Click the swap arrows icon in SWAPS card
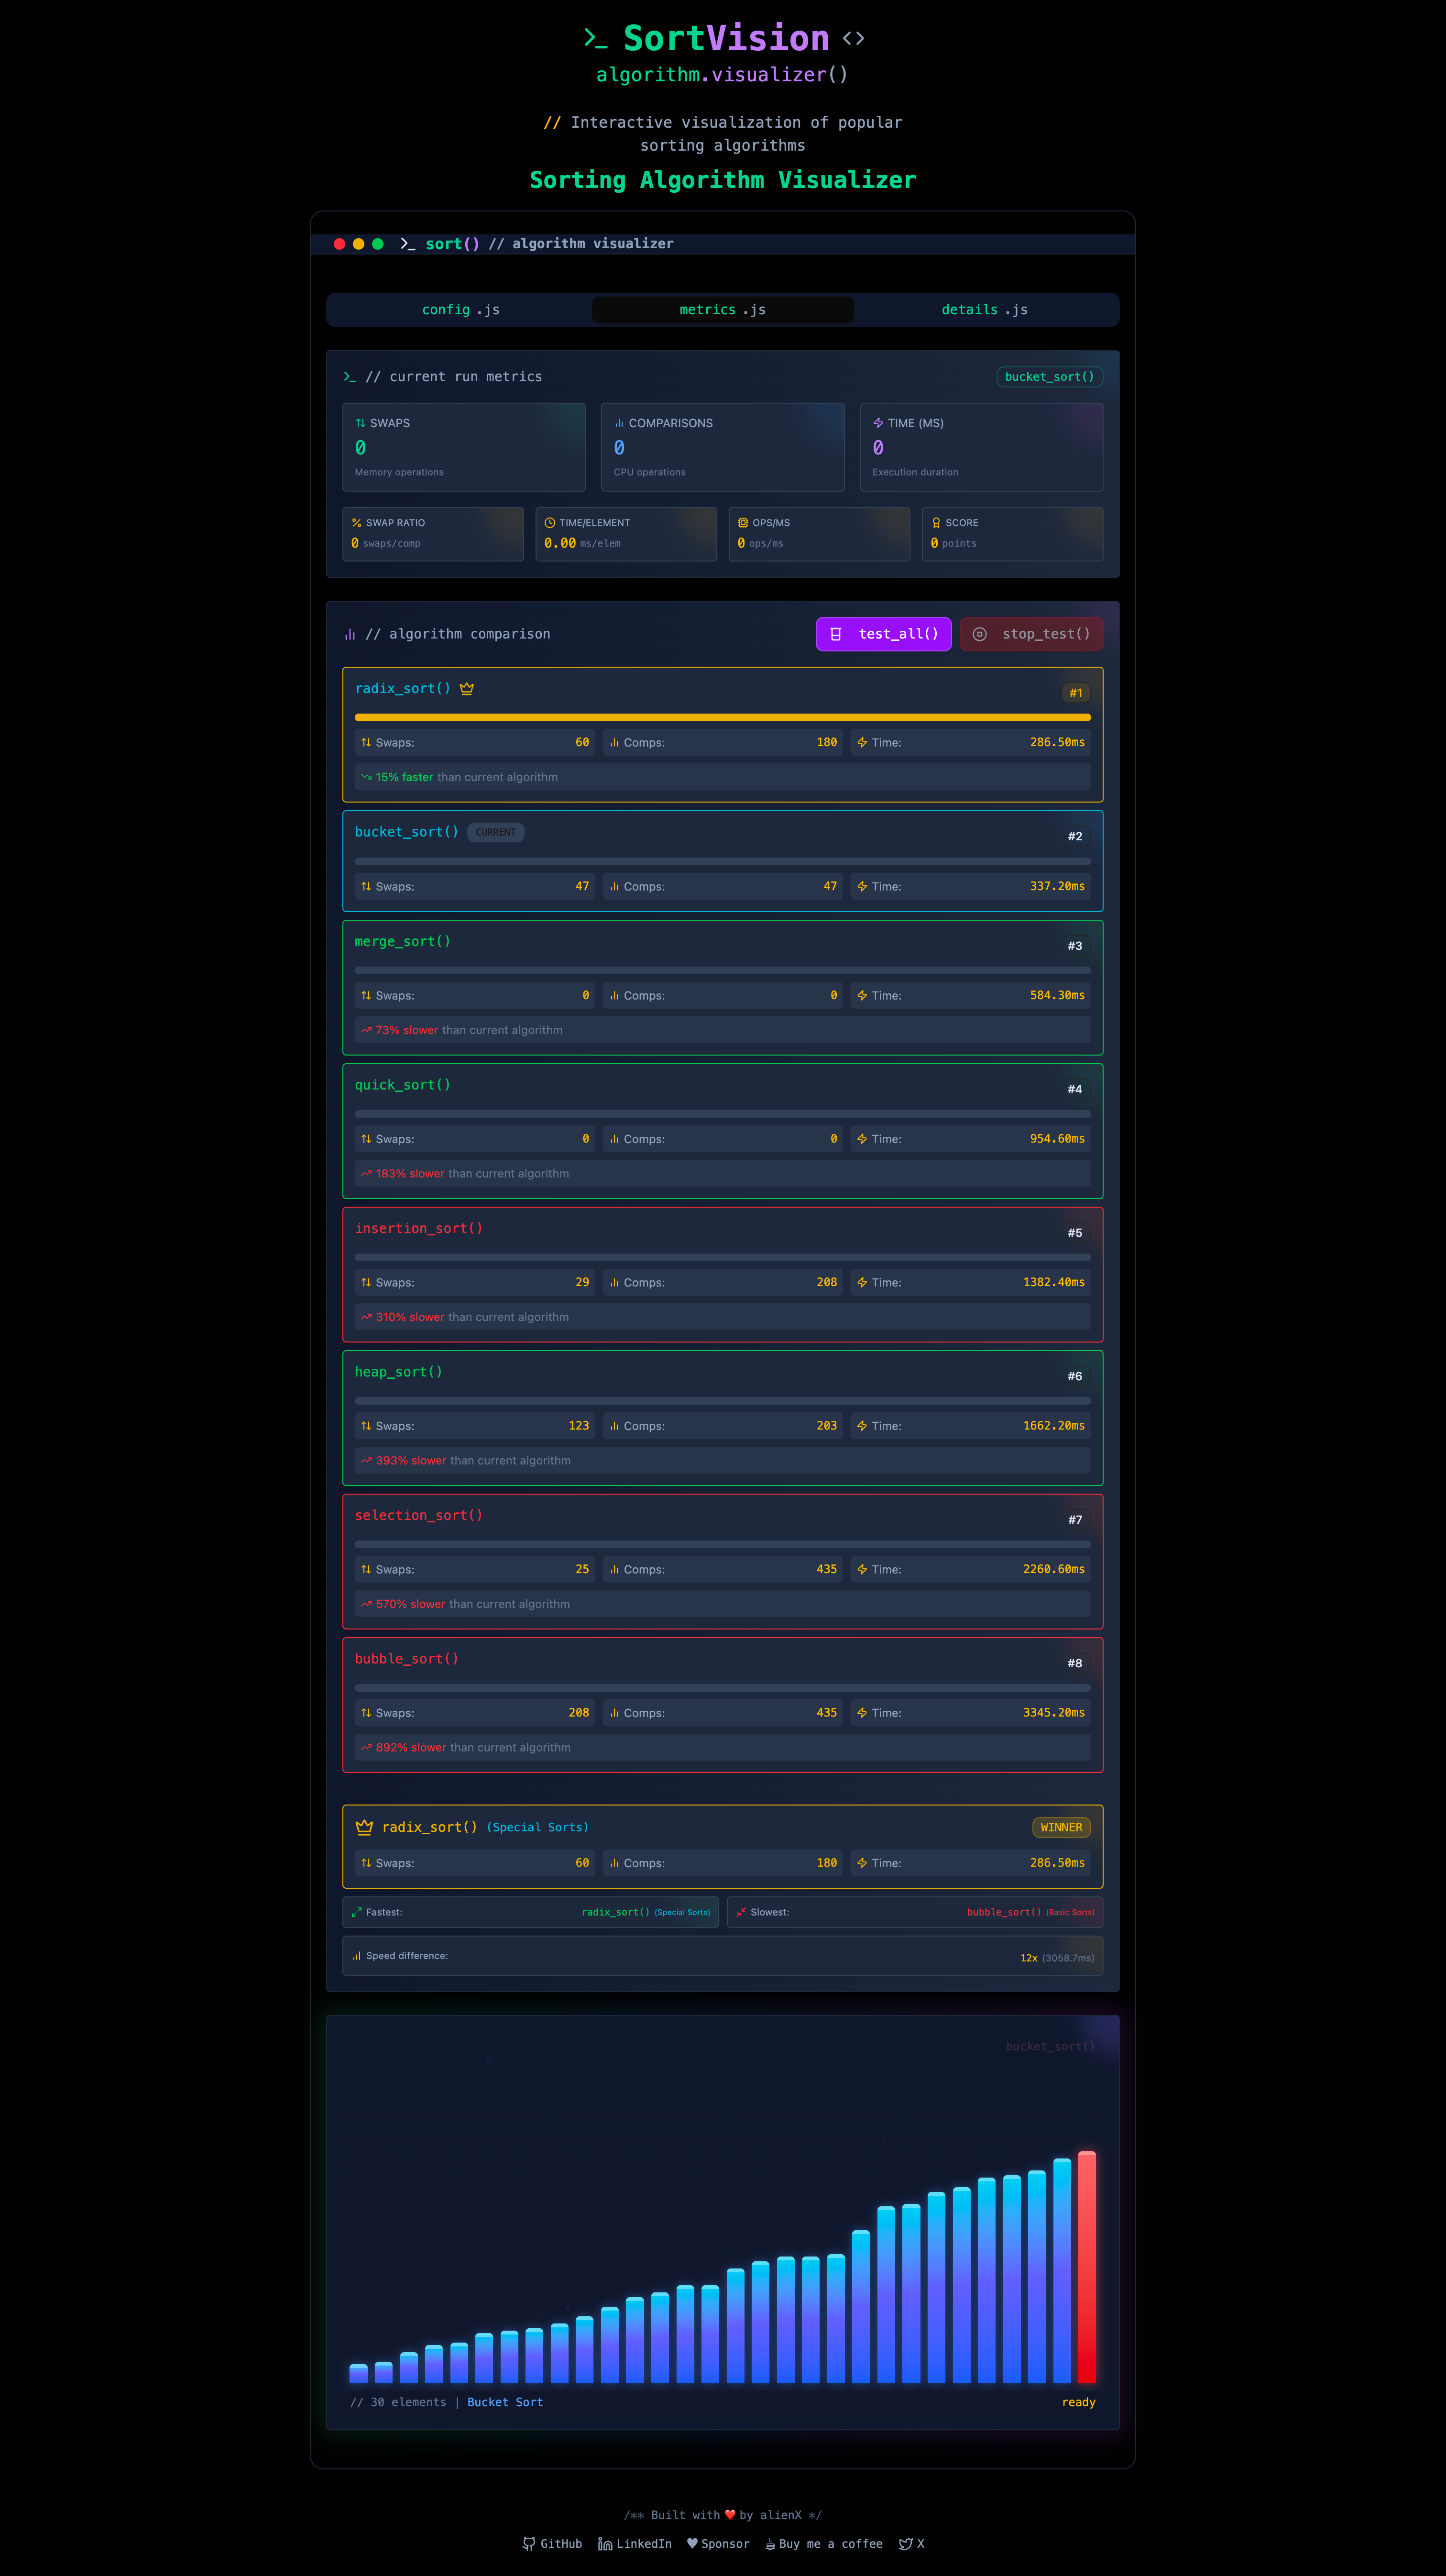This screenshot has width=1446, height=2576. pyautogui.click(x=360, y=423)
